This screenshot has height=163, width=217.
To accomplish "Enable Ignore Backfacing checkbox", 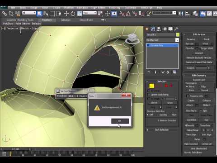I will point(149,95).
